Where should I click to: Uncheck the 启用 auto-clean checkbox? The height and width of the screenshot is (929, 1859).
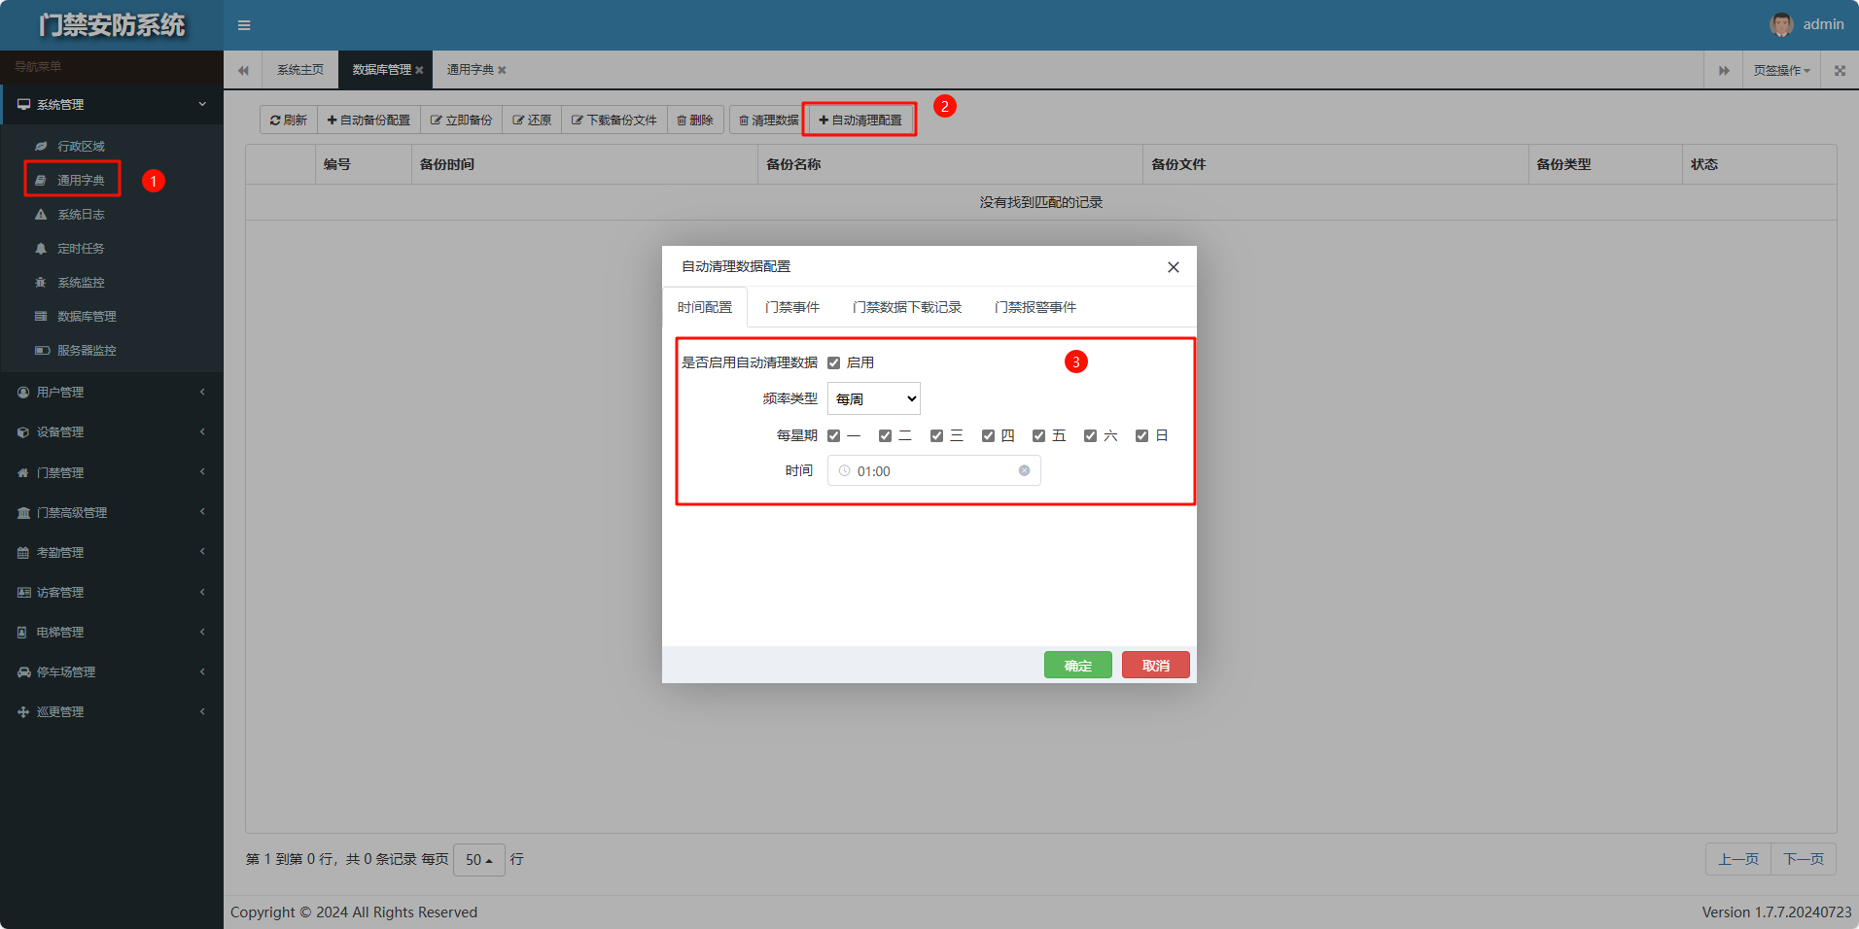[833, 363]
